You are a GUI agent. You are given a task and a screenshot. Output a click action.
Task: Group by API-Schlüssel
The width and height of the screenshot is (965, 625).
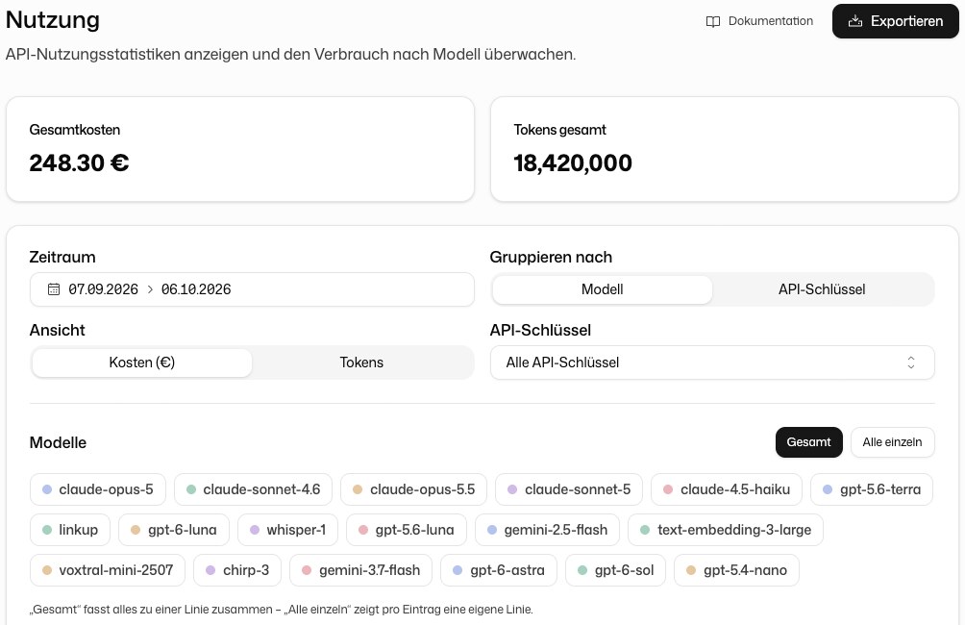point(822,289)
